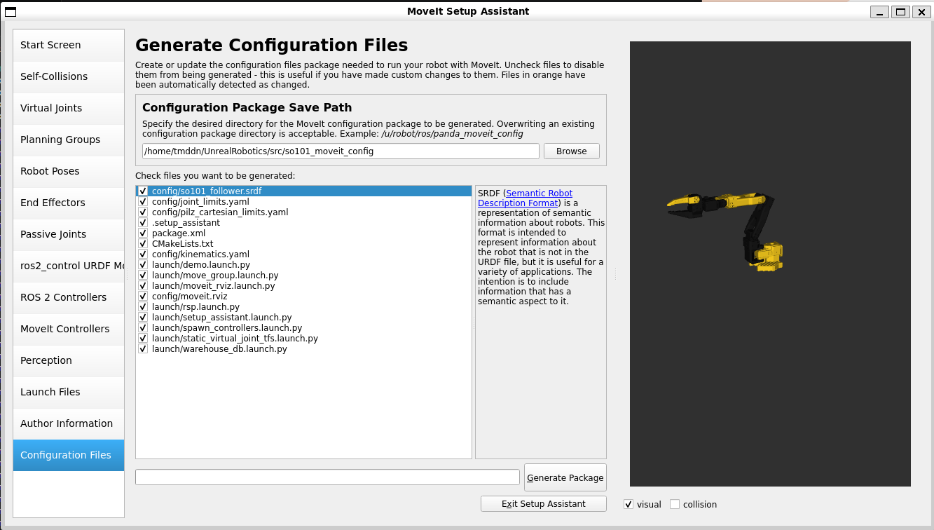Select launch/demo.launch.py file name
Screen dimensions: 934x530
pos(200,264)
